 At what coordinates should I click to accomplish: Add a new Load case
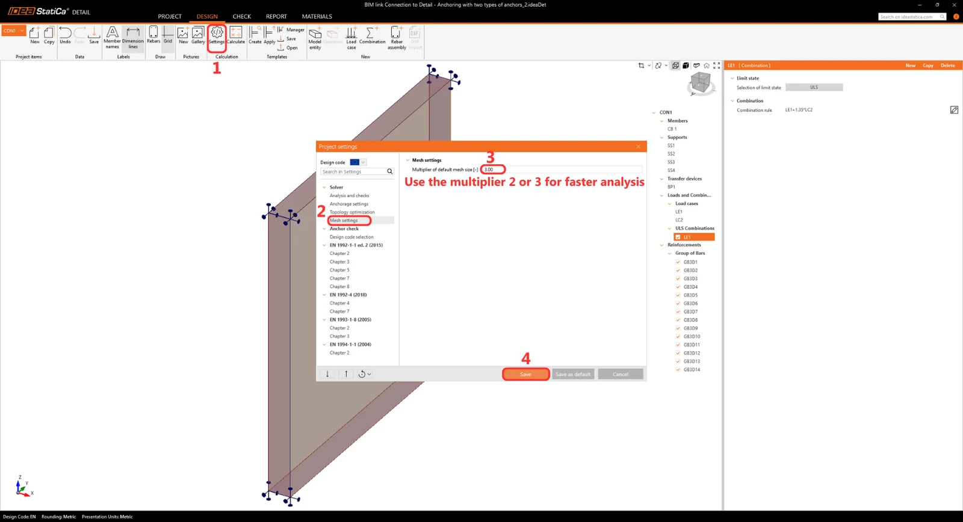(x=351, y=38)
